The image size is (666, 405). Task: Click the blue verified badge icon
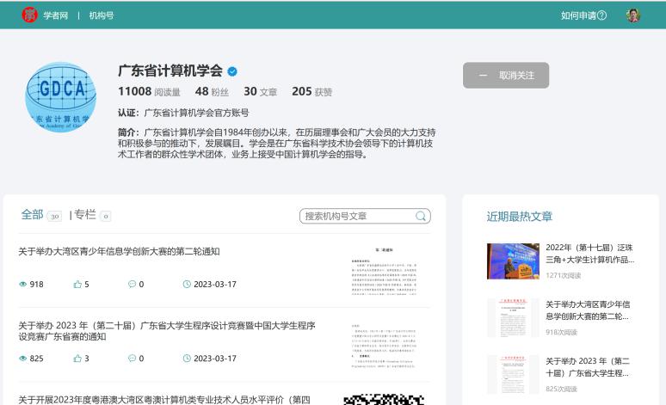pyautogui.click(x=232, y=71)
